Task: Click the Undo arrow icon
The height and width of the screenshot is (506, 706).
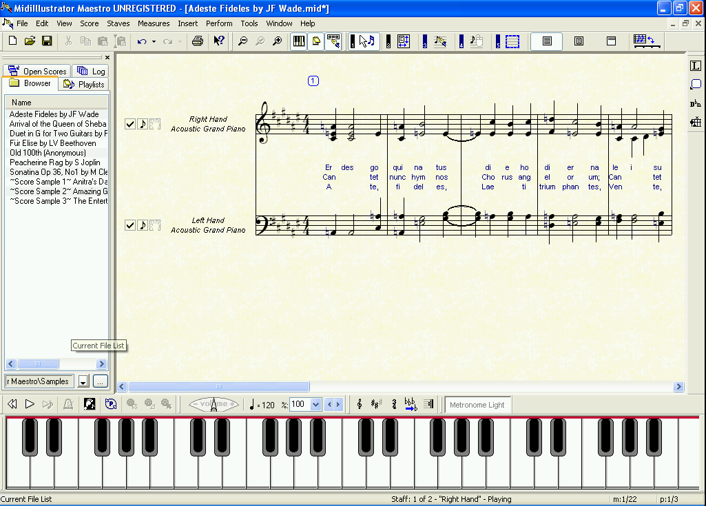Action: [x=142, y=41]
